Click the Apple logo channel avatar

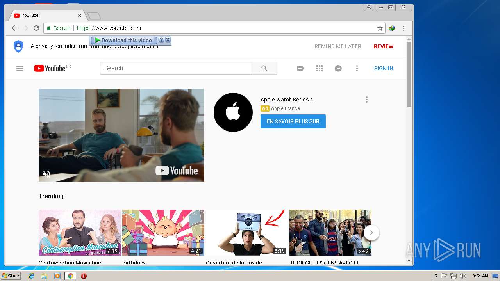click(233, 112)
